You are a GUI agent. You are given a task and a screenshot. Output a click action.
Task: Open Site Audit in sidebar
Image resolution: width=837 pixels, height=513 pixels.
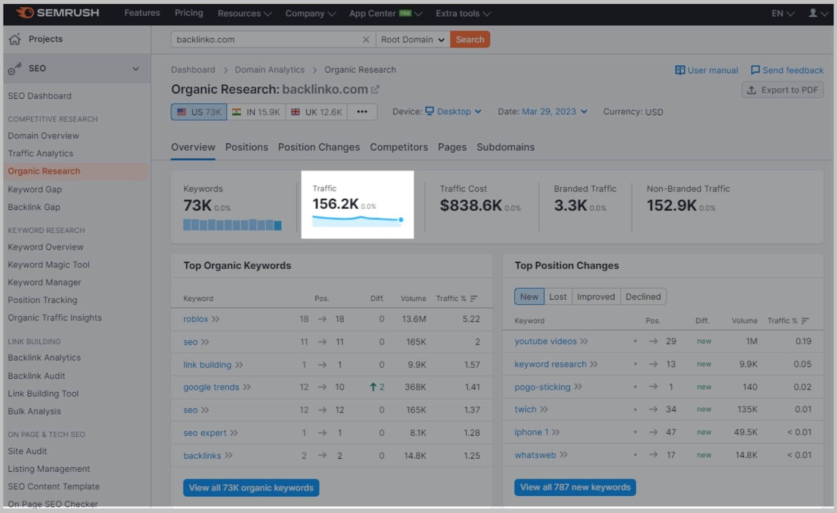pos(27,451)
